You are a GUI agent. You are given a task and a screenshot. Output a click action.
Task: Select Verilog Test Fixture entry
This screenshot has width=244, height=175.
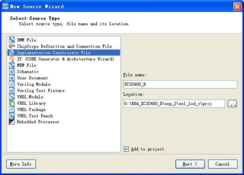coord(41,90)
